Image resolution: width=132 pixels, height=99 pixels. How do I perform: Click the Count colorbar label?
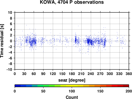72,97
